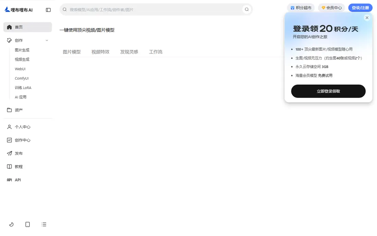Click the 教程 book icon
The image size is (377, 236).
pos(9,166)
